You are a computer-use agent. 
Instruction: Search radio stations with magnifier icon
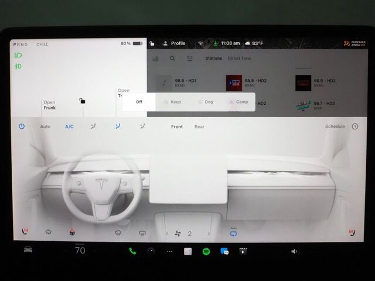tap(172, 59)
